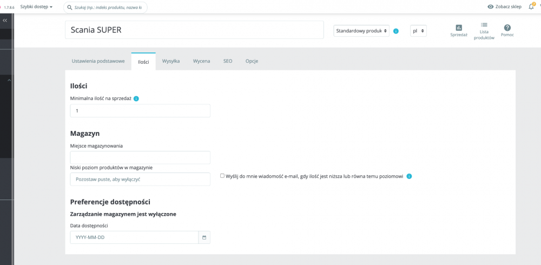Viewport: 541px width, 265px height.
Task: Open the SEO tab
Action: [x=228, y=61]
